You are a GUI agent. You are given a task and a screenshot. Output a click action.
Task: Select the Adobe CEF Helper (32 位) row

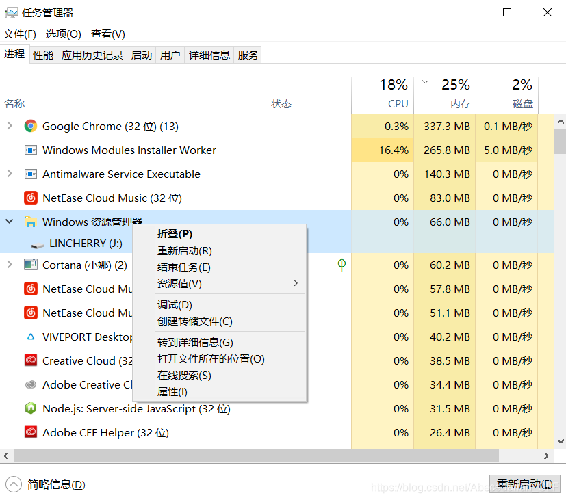point(277,432)
